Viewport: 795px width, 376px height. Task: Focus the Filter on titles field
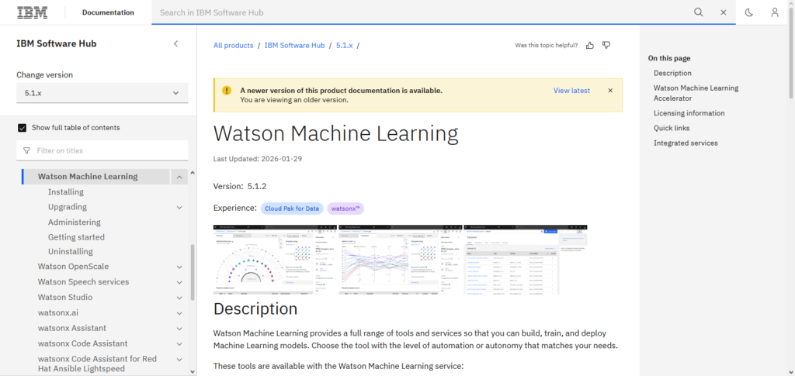(102, 151)
